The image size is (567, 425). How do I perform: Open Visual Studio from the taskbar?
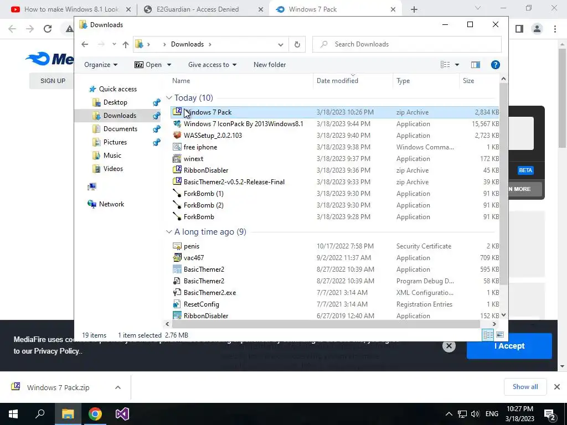(x=122, y=414)
